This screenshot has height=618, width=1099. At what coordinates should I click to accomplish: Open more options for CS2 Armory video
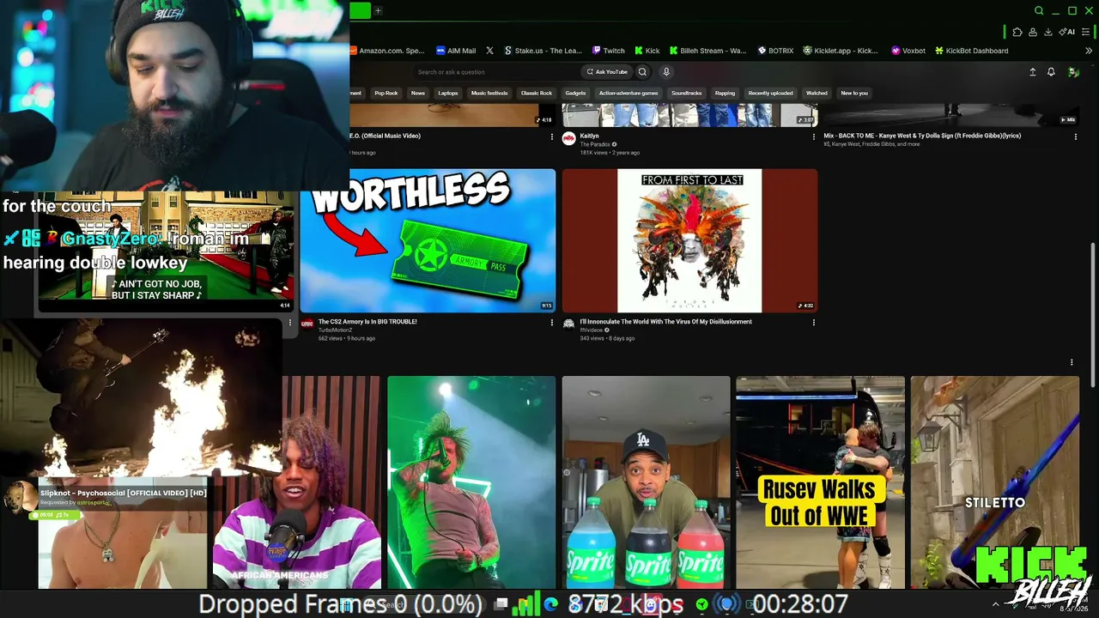[551, 323]
